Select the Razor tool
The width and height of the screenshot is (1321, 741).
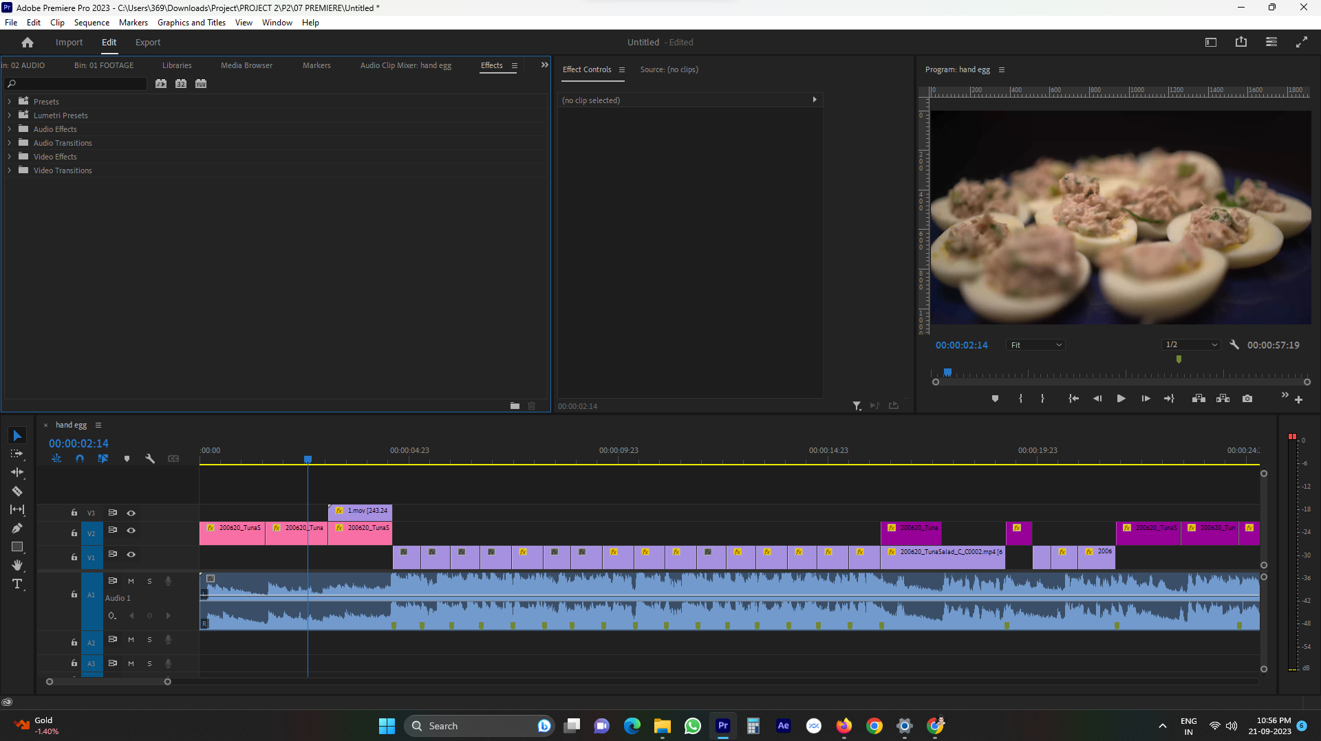click(17, 491)
